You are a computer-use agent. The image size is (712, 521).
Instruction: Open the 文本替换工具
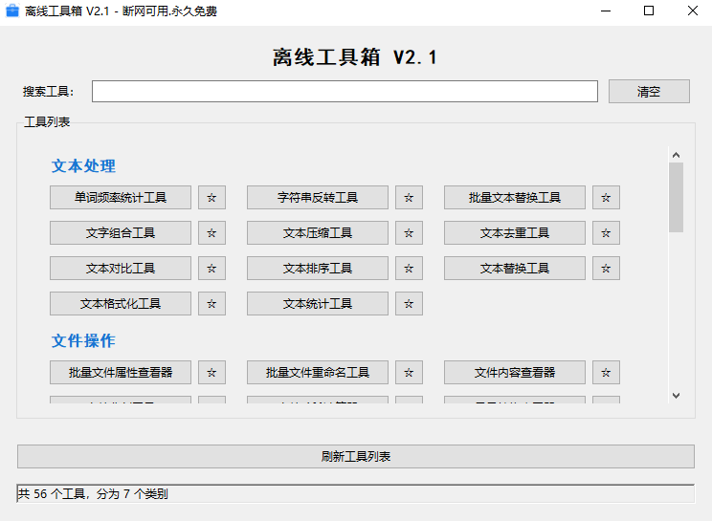point(515,268)
